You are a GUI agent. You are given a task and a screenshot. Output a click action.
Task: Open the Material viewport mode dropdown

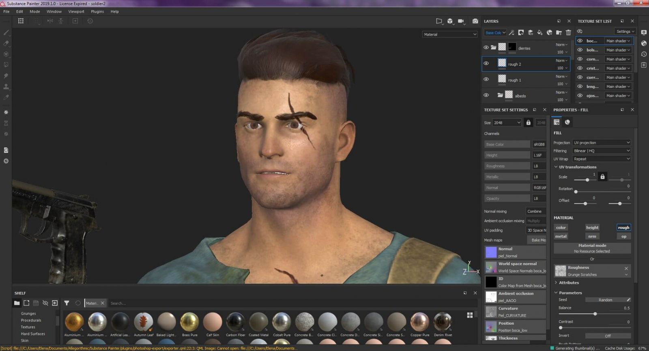450,34
